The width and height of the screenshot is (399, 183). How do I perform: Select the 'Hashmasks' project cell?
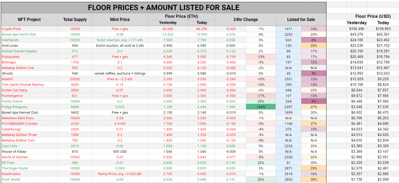point(29,174)
